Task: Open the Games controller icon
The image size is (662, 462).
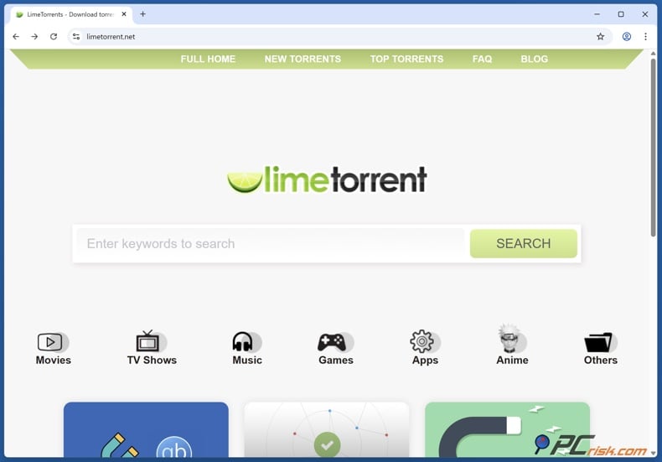Action: 335,342
